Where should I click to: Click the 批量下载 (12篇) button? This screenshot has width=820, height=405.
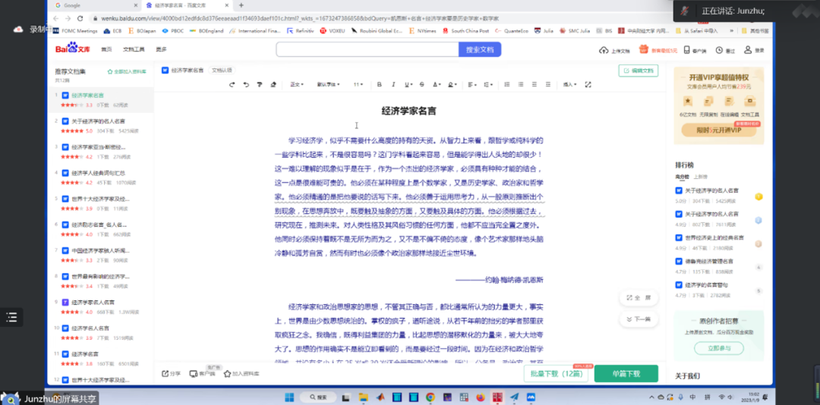pos(556,373)
